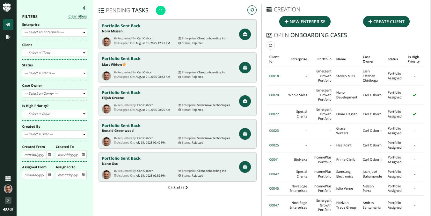Go to next page of pending tasks
This screenshot has height=216, width=431.
tap(186, 188)
